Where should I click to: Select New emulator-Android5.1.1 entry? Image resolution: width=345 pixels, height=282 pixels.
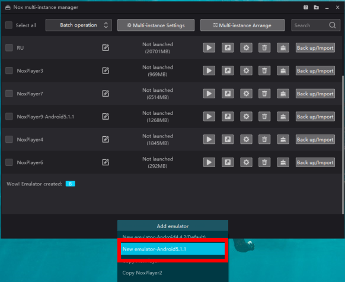[172, 249]
